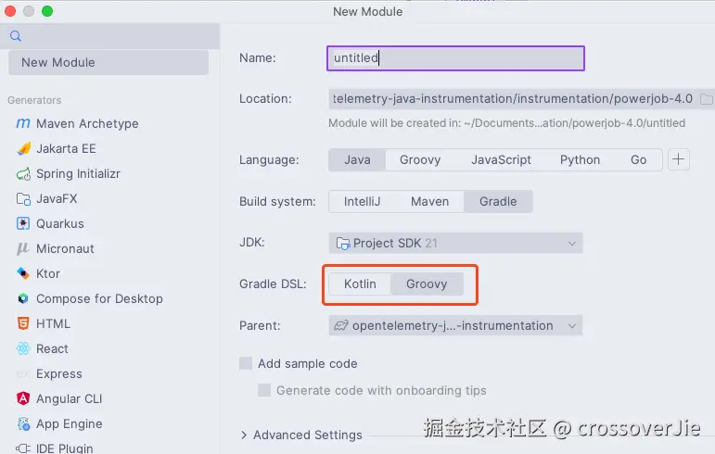Set Gradle DSL to Kotlin
Image resolution: width=715 pixels, height=454 pixels.
(x=360, y=284)
